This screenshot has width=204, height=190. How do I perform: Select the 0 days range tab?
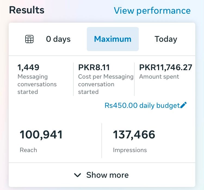point(58,39)
